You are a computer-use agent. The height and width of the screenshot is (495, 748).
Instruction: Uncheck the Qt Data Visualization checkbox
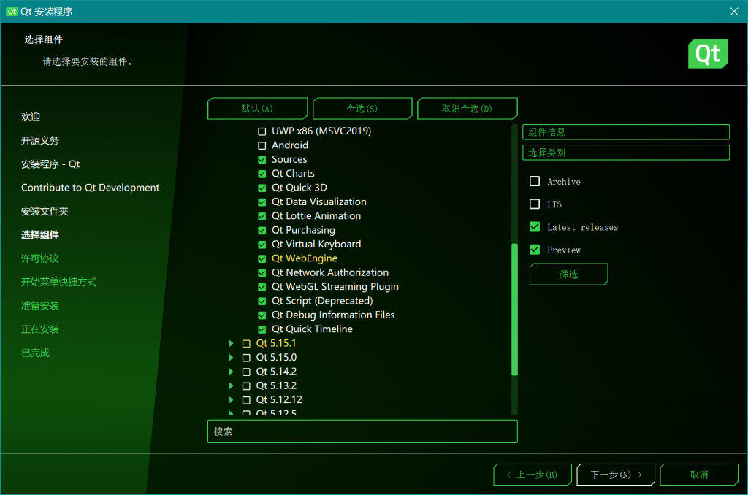tap(262, 202)
